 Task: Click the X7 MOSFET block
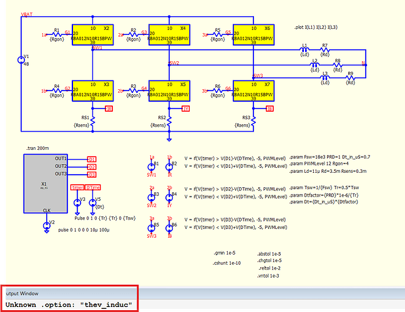pos(253,91)
